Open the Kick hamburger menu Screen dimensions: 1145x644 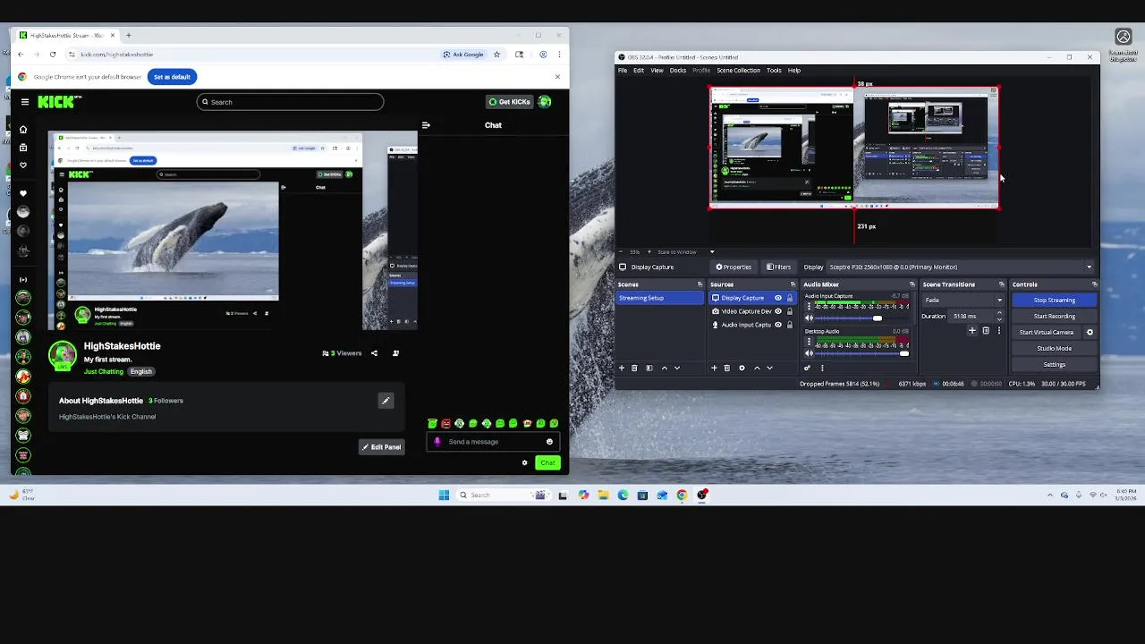(25, 102)
